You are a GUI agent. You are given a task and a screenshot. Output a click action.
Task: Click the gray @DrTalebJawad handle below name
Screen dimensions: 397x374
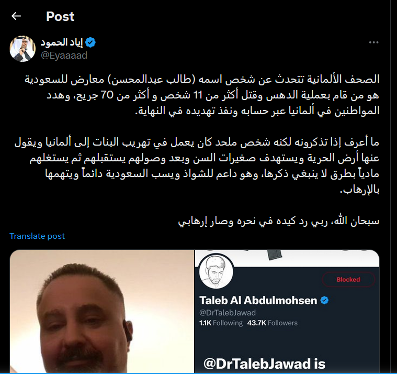pyautogui.click(x=228, y=313)
